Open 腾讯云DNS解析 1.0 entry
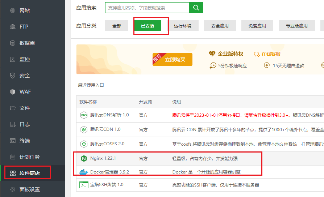 (x=109, y=115)
